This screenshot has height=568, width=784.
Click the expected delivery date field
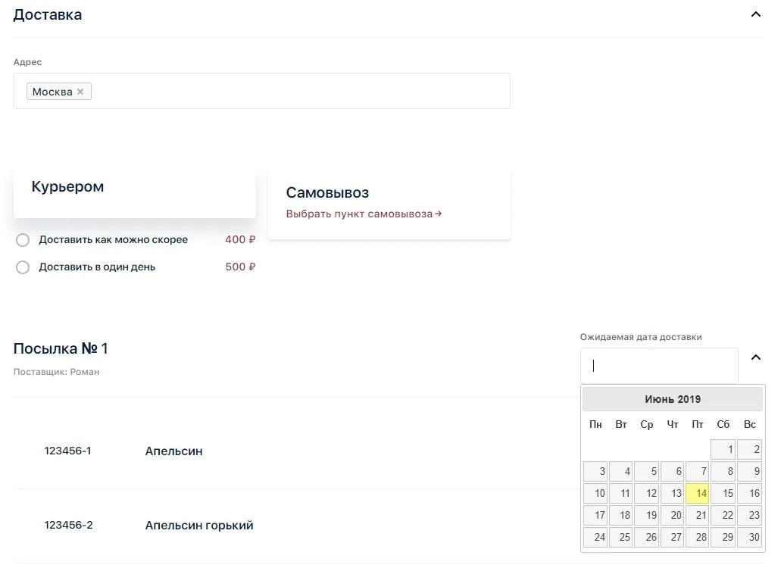click(659, 366)
